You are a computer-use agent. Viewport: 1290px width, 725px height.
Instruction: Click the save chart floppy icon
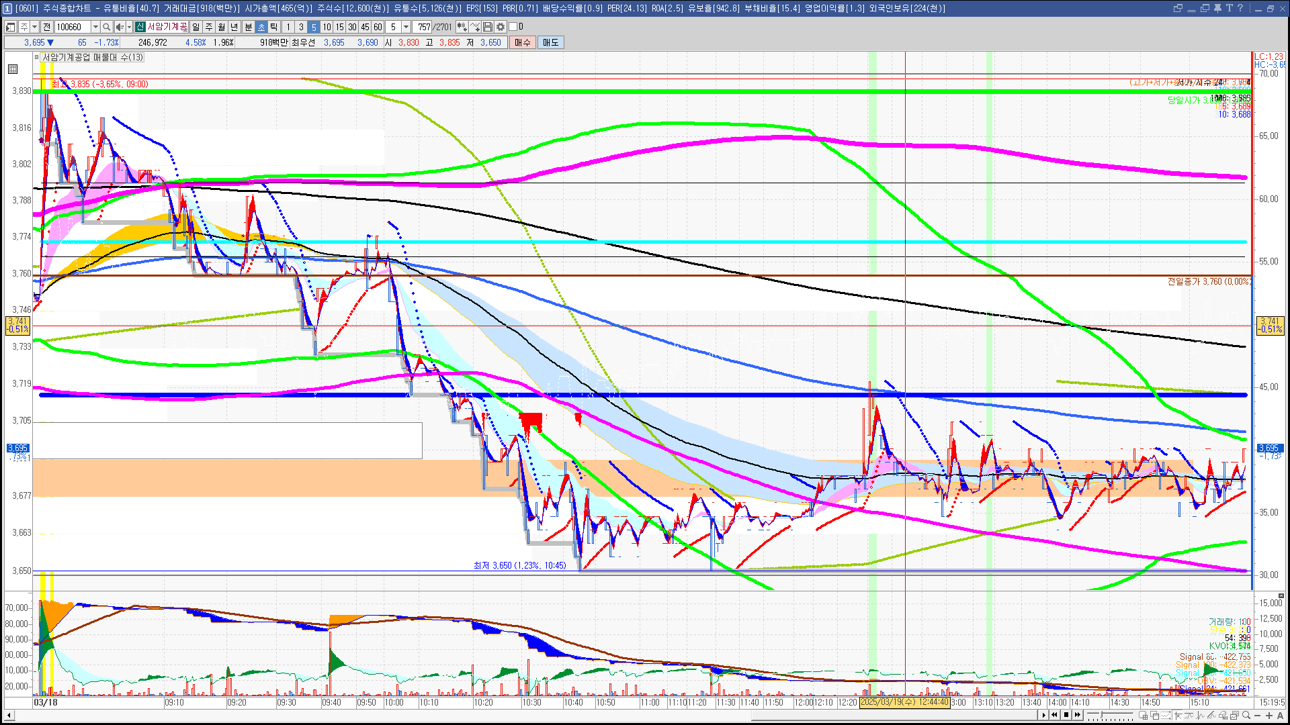tap(488, 27)
